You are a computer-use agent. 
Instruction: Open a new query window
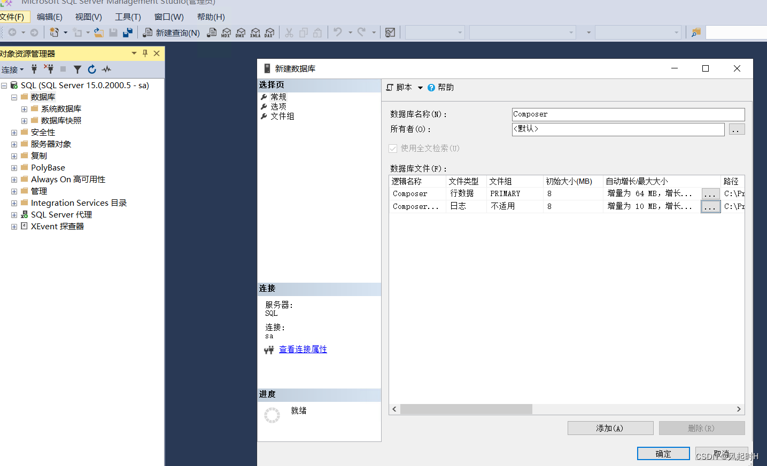[x=171, y=32]
